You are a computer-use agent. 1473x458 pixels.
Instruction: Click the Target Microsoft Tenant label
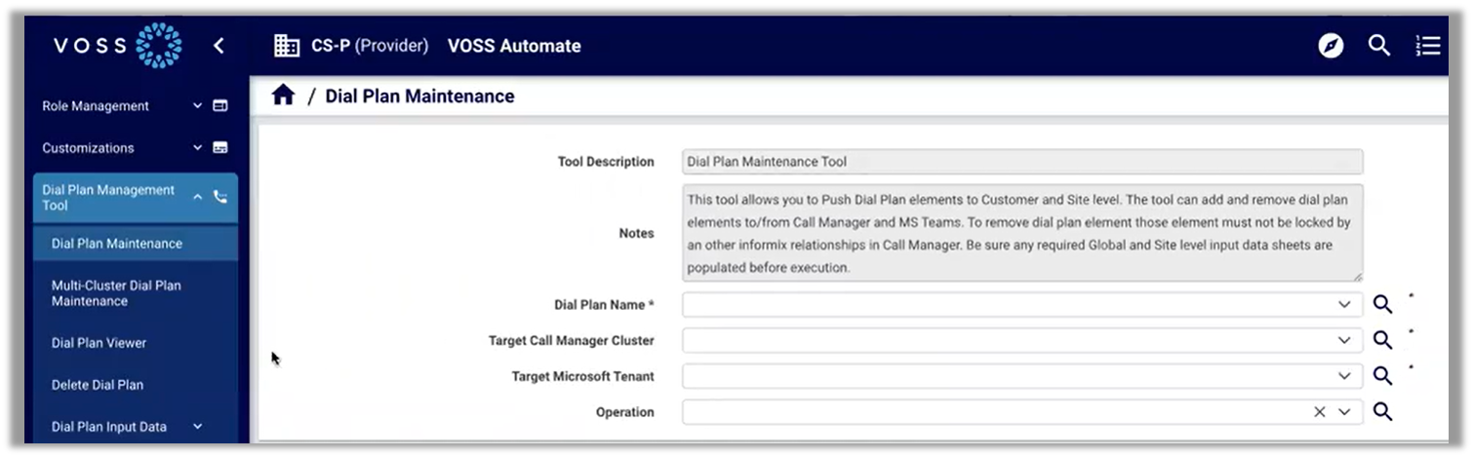(x=583, y=376)
